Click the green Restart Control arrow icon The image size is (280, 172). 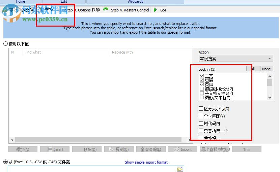pyautogui.click(x=106, y=9)
